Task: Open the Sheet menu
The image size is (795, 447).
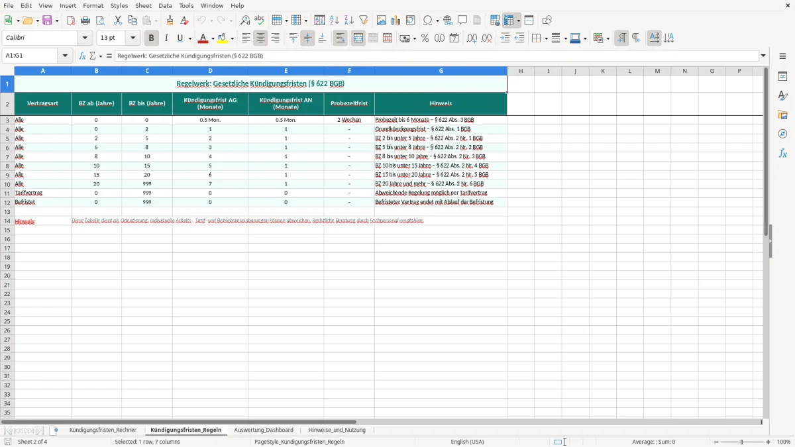Action: point(143,5)
